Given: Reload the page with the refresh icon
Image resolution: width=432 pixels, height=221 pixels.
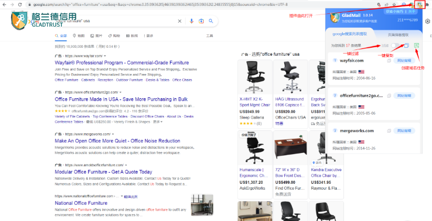Looking at the screenshot, I should point(20,5).
